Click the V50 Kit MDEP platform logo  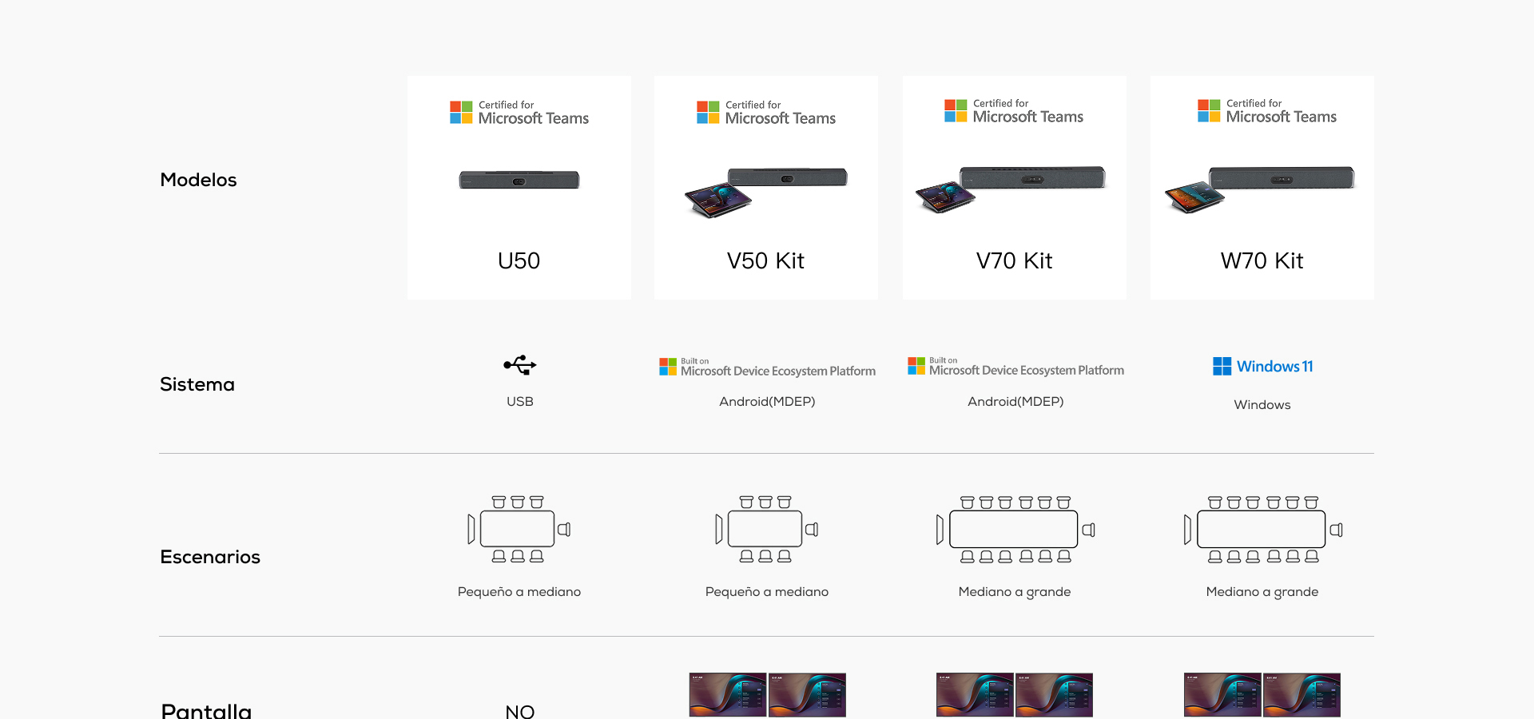[767, 367]
